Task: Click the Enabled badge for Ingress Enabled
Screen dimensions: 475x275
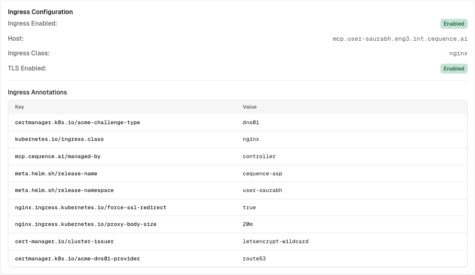Action: pos(454,24)
